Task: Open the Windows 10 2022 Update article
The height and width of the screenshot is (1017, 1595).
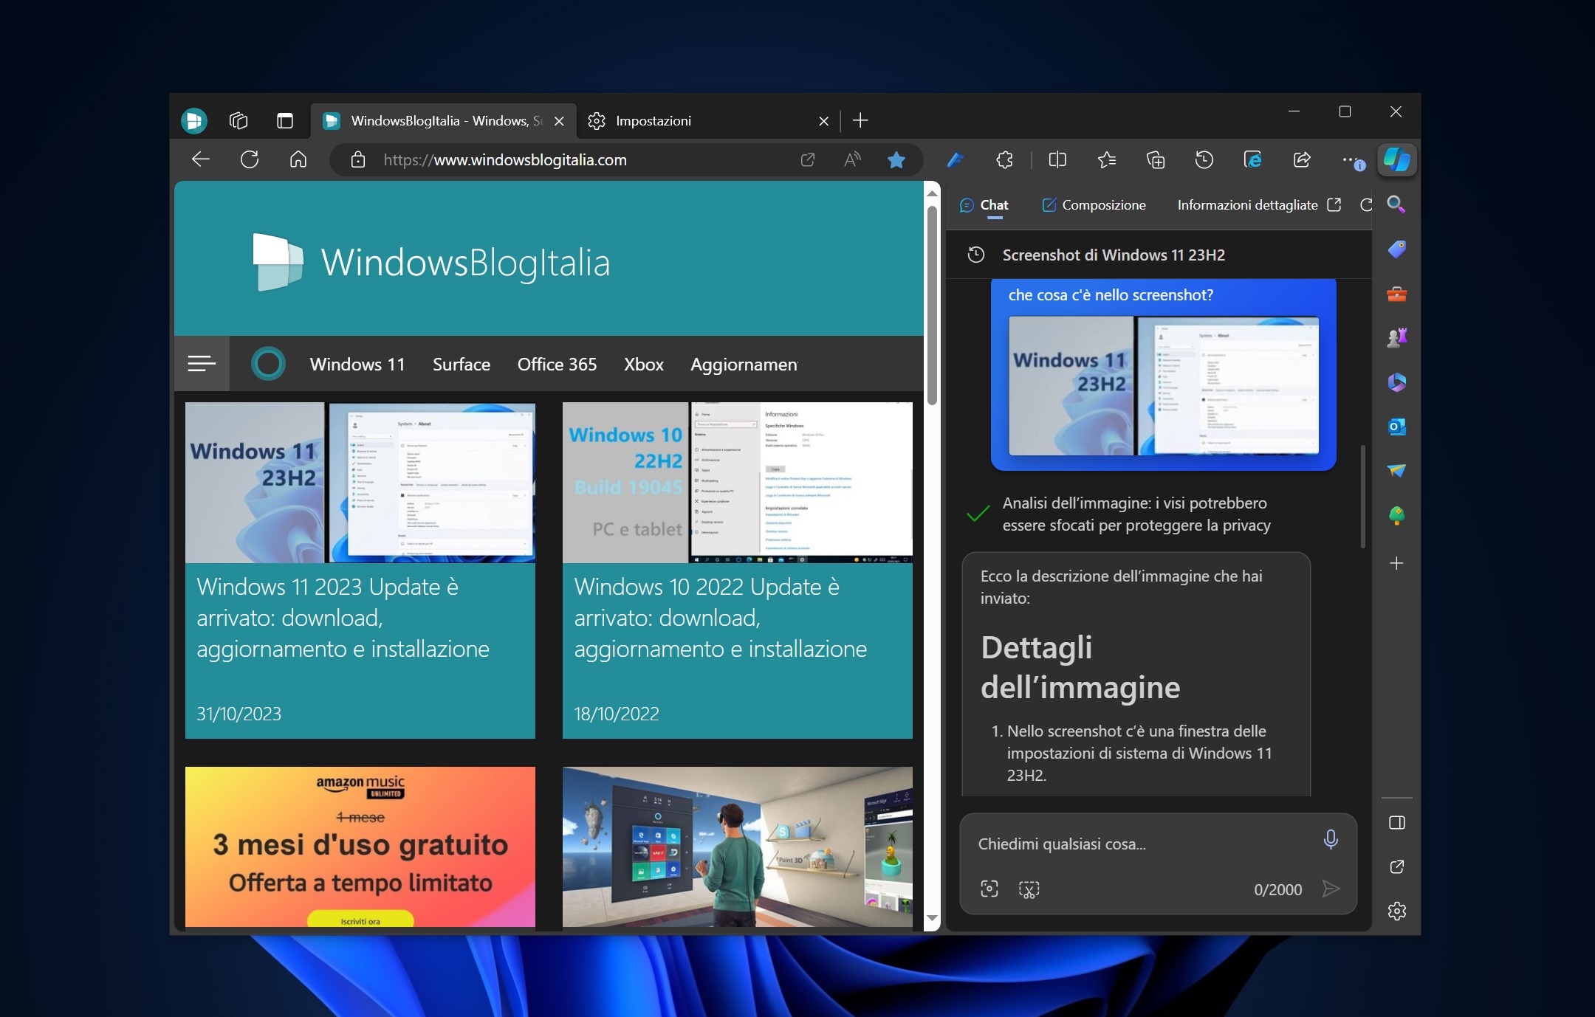Action: point(738,570)
